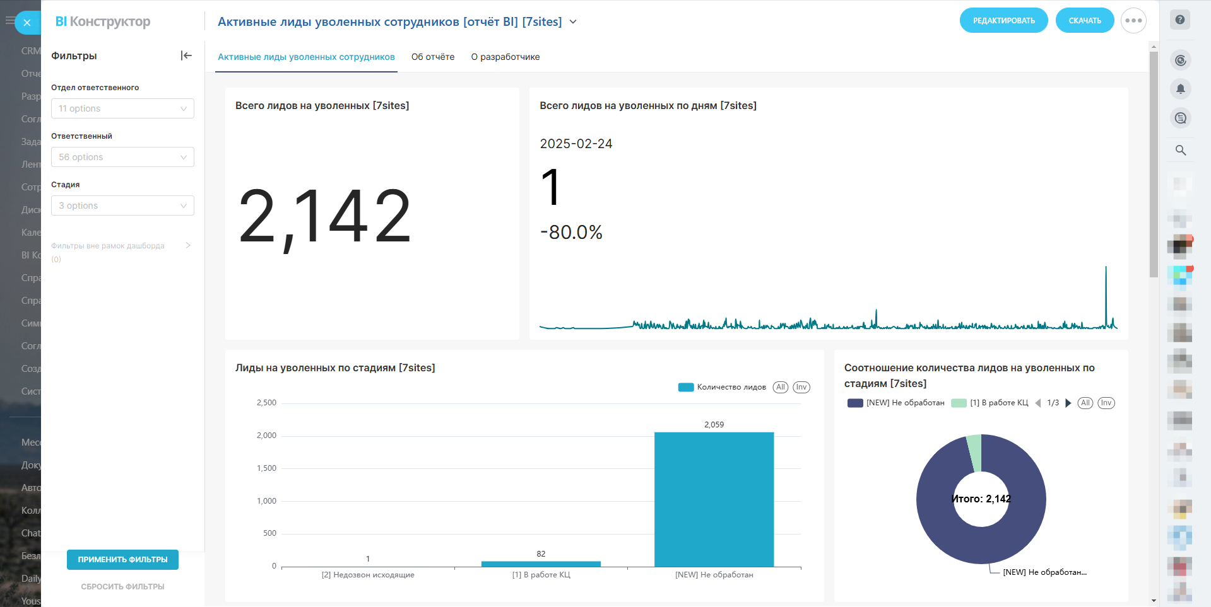Toggle Inv legend in bar chart

[801, 387]
